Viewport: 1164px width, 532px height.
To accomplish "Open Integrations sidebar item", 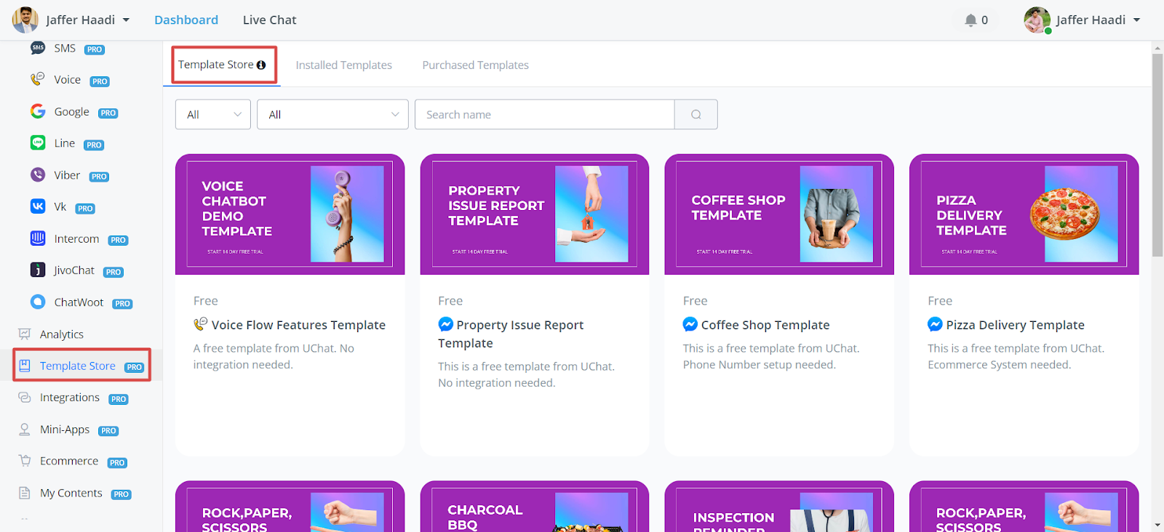I will (x=70, y=398).
